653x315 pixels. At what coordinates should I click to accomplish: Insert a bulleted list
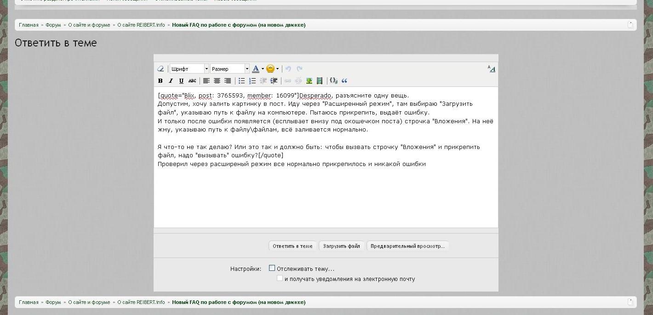coord(241,81)
